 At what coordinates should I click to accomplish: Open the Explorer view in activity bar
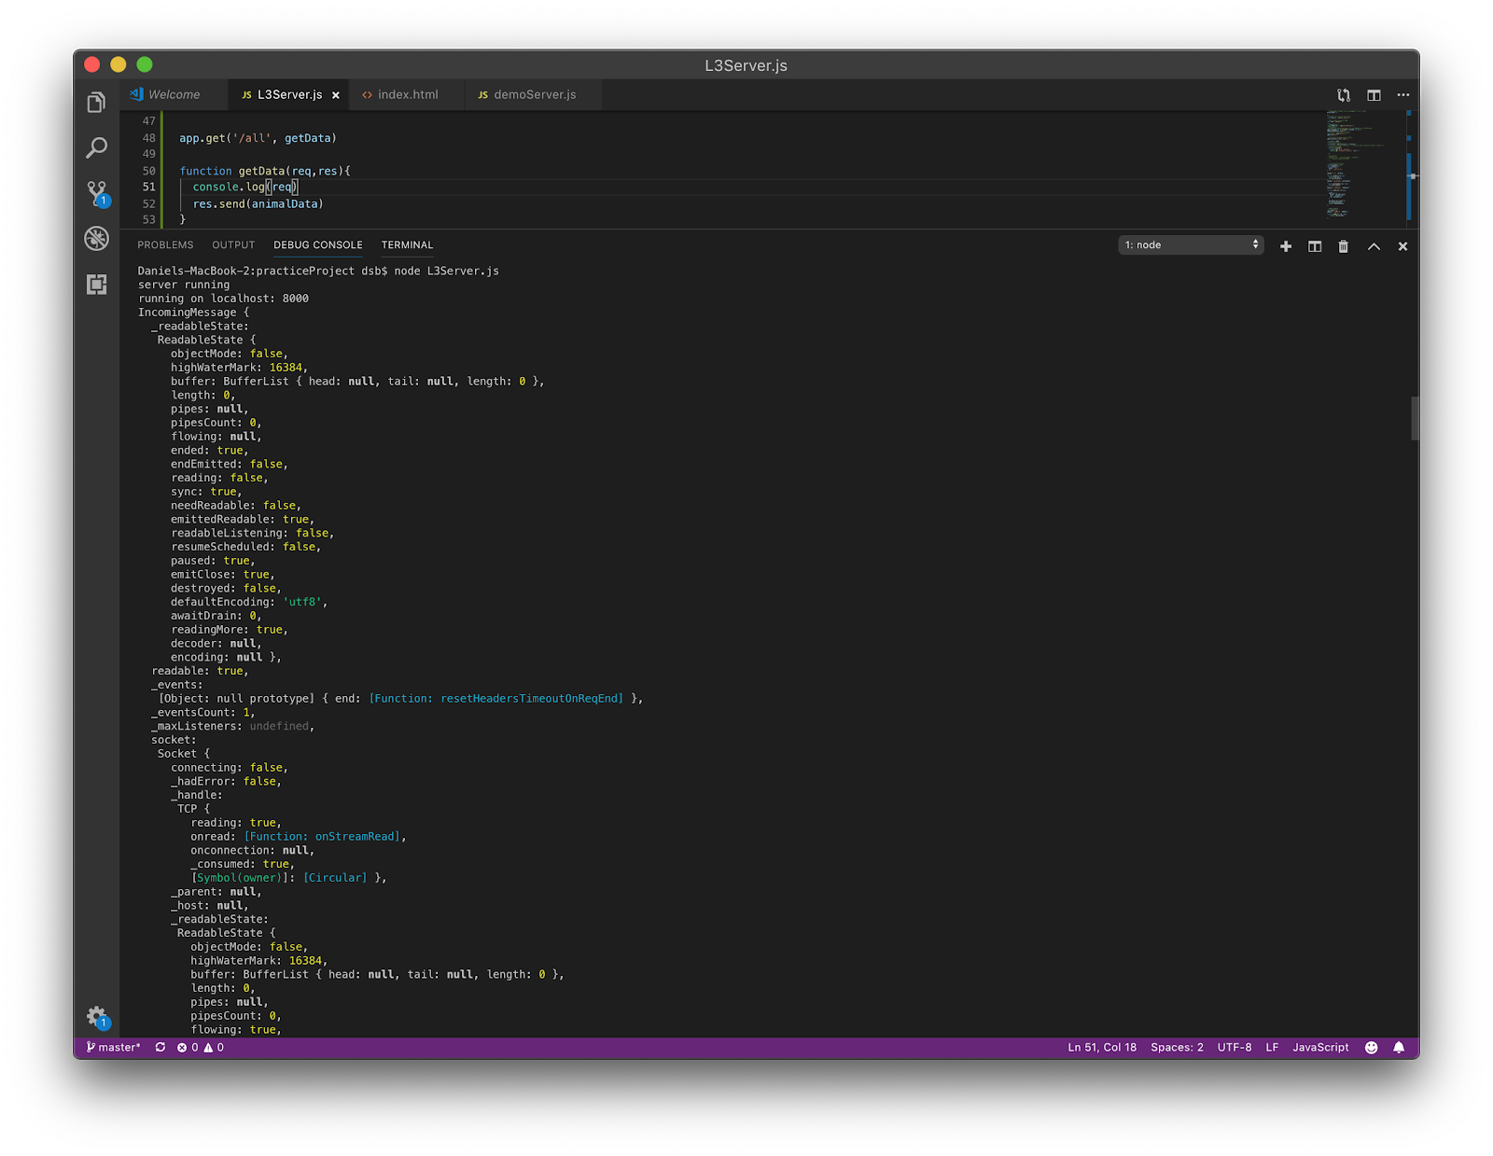(x=96, y=103)
